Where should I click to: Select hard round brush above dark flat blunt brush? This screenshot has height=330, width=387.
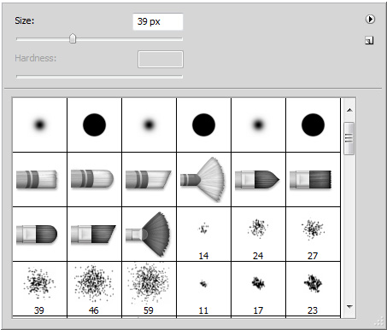pyautogui.click(x=313, y=125)
